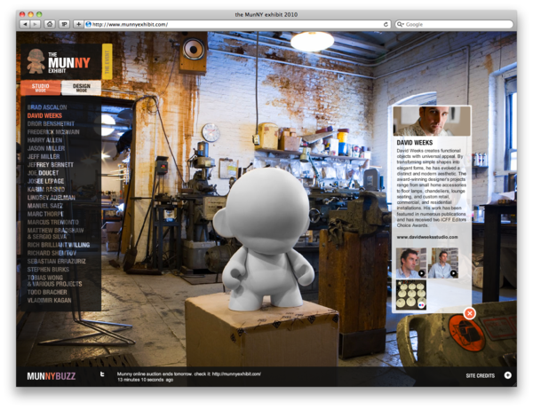Select Brad Ascalon from the designer list
The image size is (533, 409).
pos(47,107)
